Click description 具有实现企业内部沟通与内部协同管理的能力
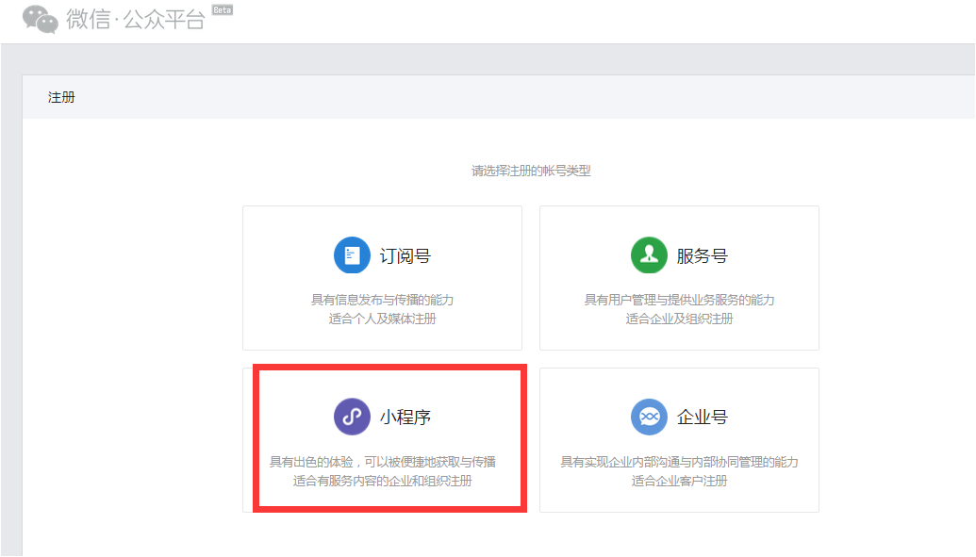The width and height of the screenshot is (976, 557). tap(679, 462)
